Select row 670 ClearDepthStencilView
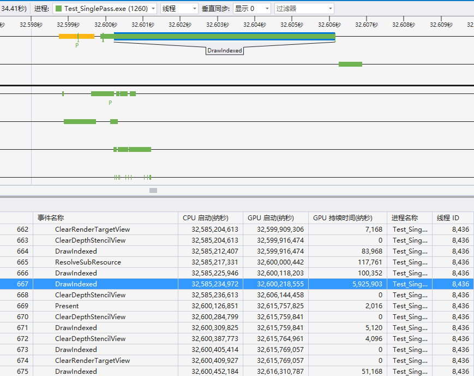This screenshot has width=474, height=376. [x=237, y=316]
